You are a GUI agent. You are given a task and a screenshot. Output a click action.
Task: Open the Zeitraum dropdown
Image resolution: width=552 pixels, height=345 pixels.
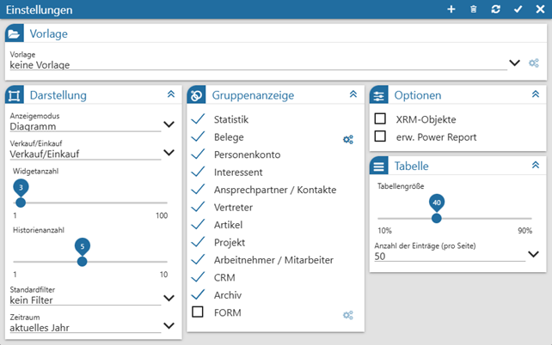[x=169, y=326]
